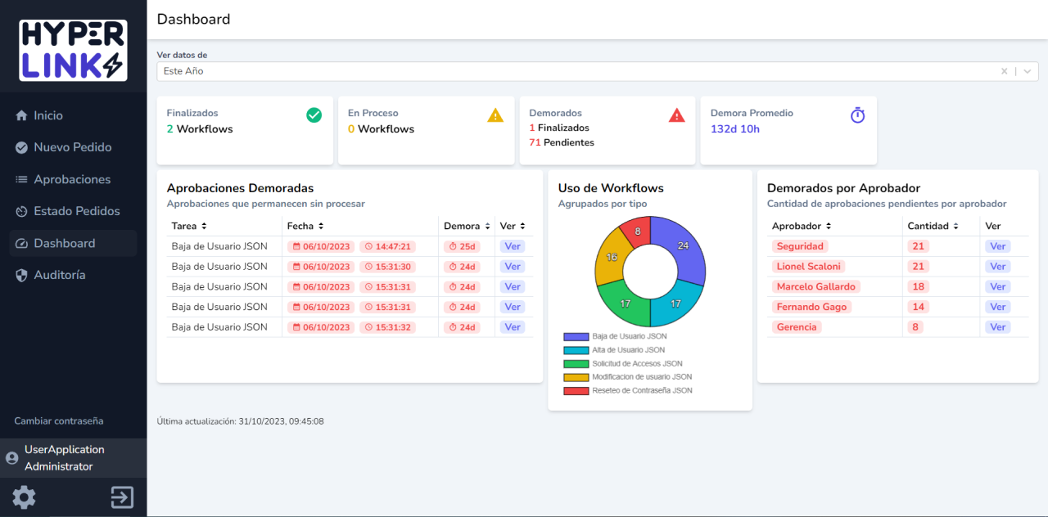Expand the 'Ver datos de' dropdown arrow
The width and height of the screenshot is (1048, 517).
tap(1027, 71)
